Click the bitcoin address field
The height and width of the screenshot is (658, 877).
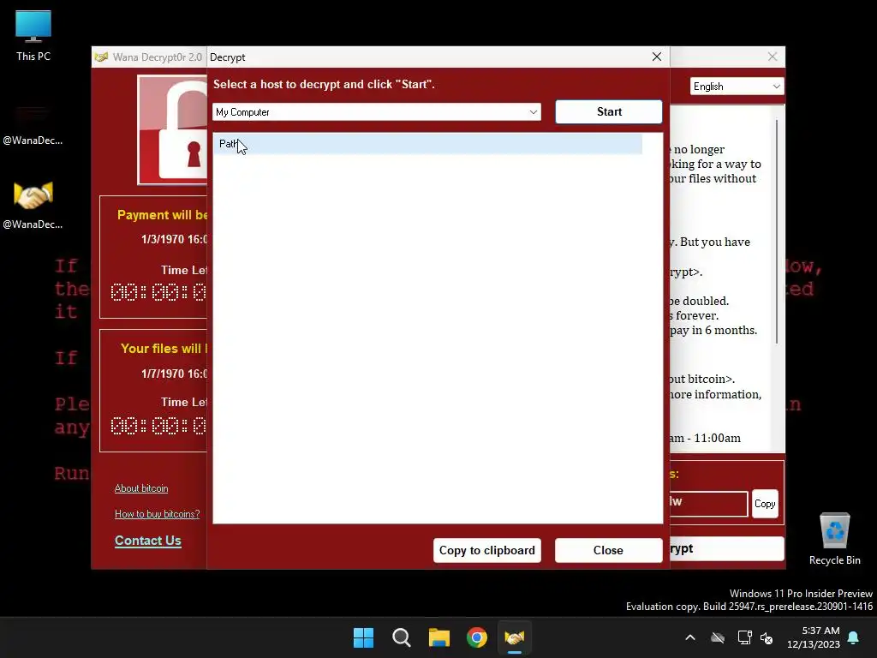tap(708, 504)
